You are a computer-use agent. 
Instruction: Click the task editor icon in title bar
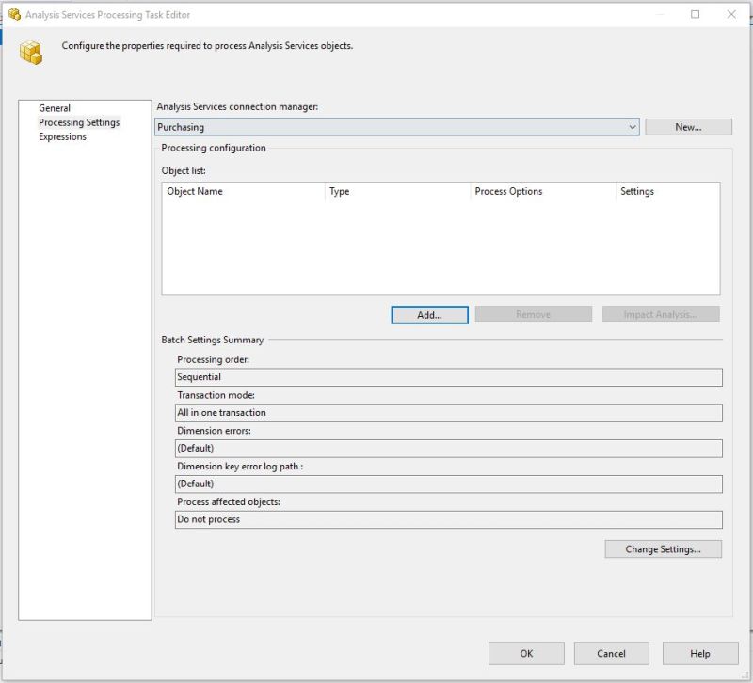[x=15, y=15]
